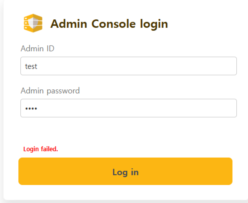Place cursor on the masked password dots
248x203 pixels.
(x=31, y=108)
